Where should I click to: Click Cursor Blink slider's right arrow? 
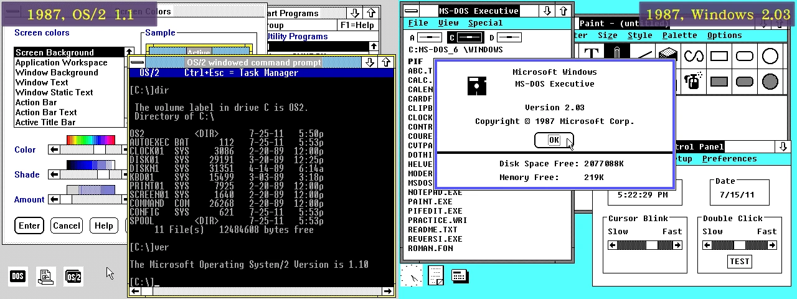point(677,245)
